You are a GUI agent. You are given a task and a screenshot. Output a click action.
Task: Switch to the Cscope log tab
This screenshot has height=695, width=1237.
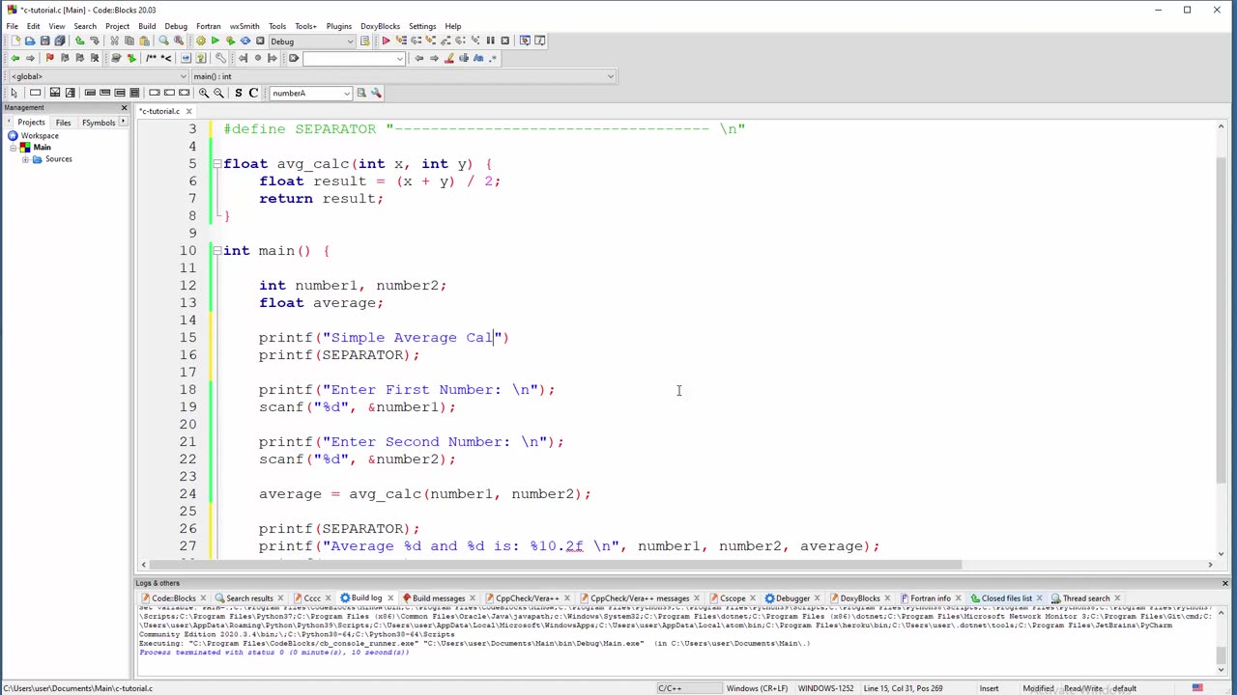732,598
